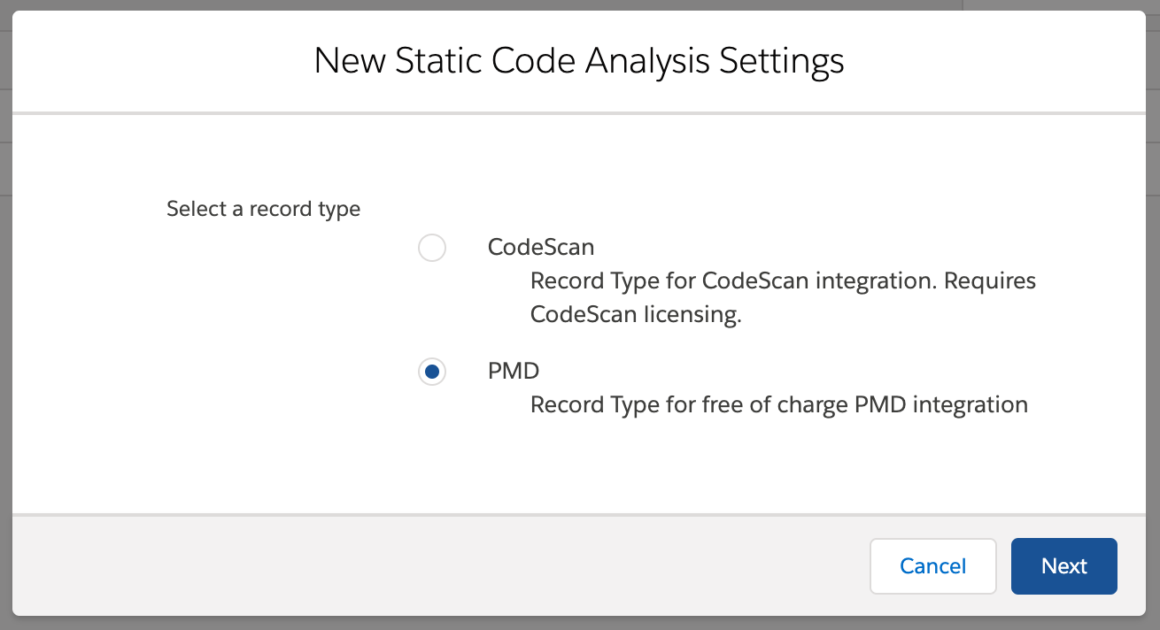
Task: Click the word Requires in CodeScan description
Action: coord(990,281)
